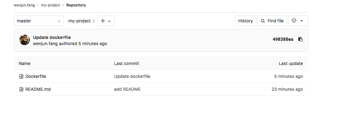
Task: Click the plus icon to add file
Action: [x=103, y=21]
